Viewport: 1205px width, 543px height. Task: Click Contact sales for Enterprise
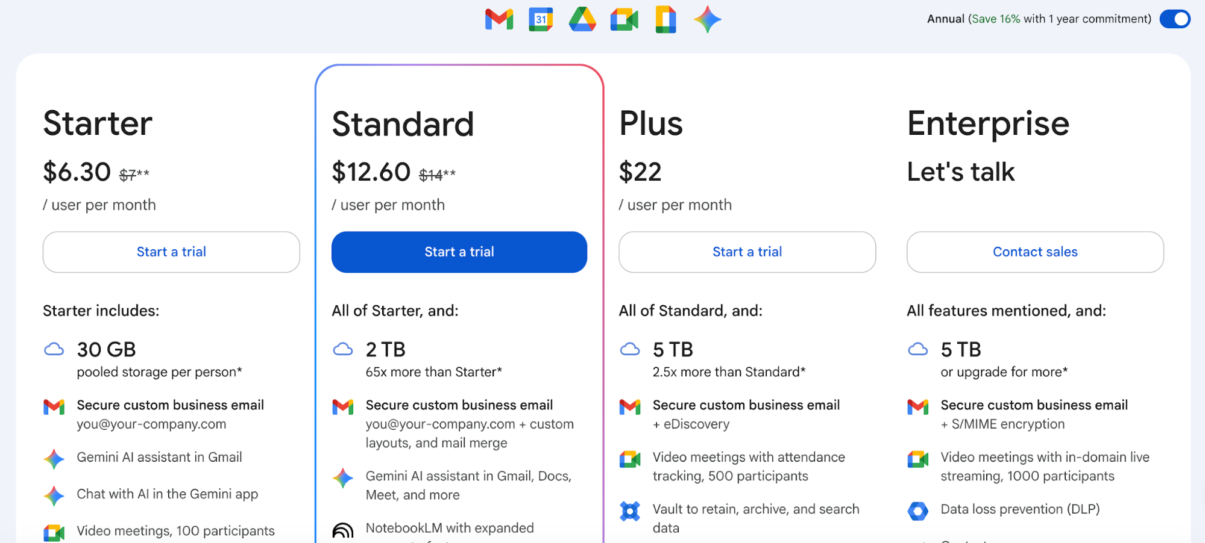point(1034,252)
